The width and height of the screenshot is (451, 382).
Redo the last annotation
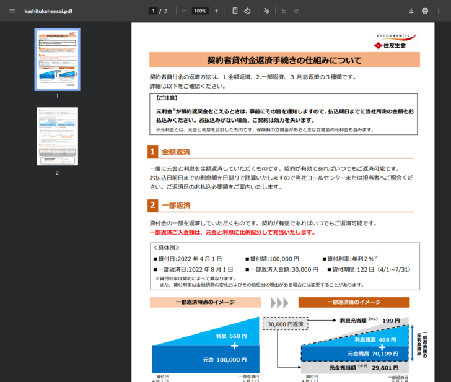296,11
